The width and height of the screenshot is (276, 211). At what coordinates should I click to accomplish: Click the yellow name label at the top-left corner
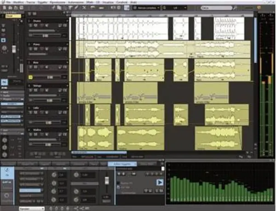pyautogui.click(x=13, y=16)
